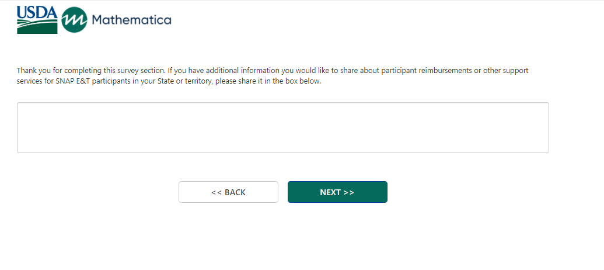Focus the additional information text box

[282, 127]
